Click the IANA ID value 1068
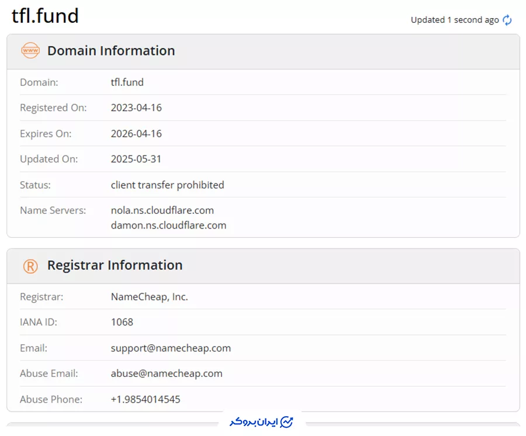 pos(122,322)
